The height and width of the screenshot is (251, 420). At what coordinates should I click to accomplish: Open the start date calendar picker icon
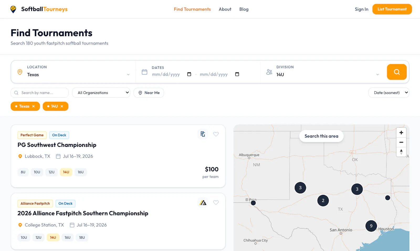click(189, 74)
